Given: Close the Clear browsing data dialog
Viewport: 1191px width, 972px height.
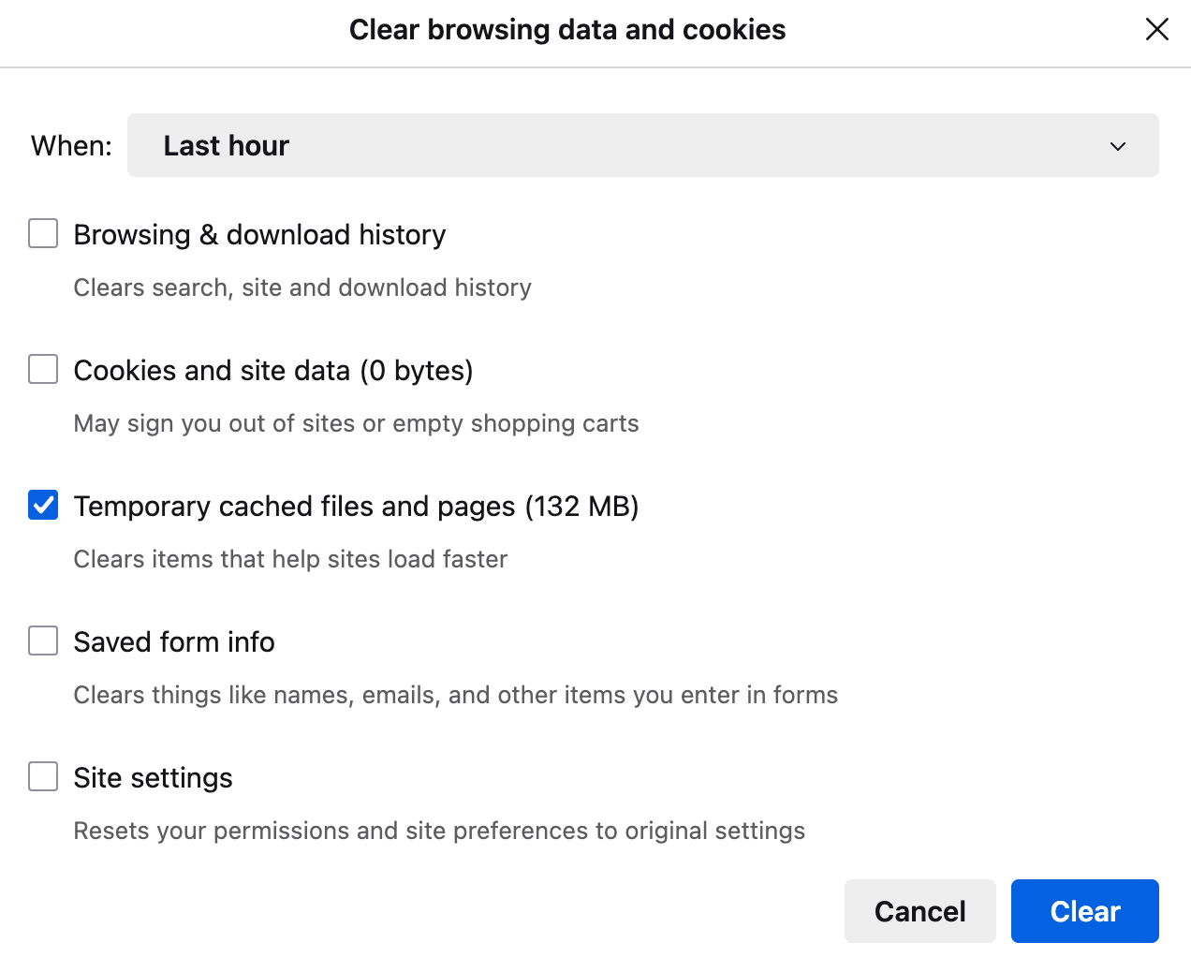Looking at the screenshot, I should pos(1156,30).
